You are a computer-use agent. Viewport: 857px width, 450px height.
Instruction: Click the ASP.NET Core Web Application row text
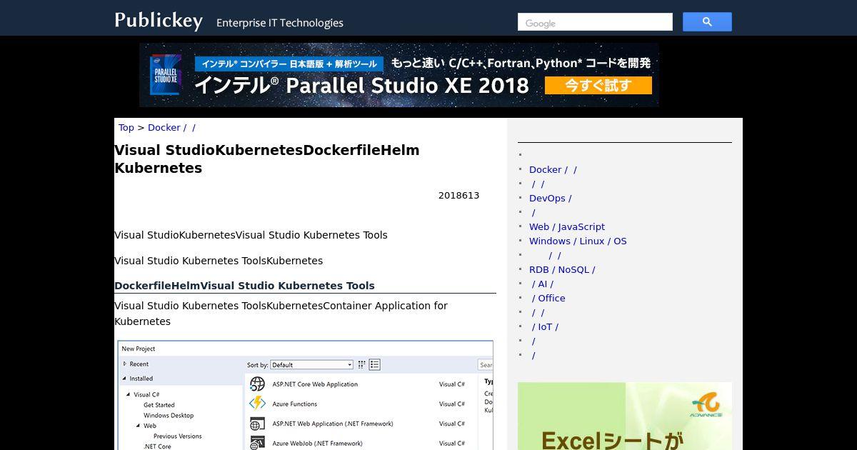click(315, 384)
